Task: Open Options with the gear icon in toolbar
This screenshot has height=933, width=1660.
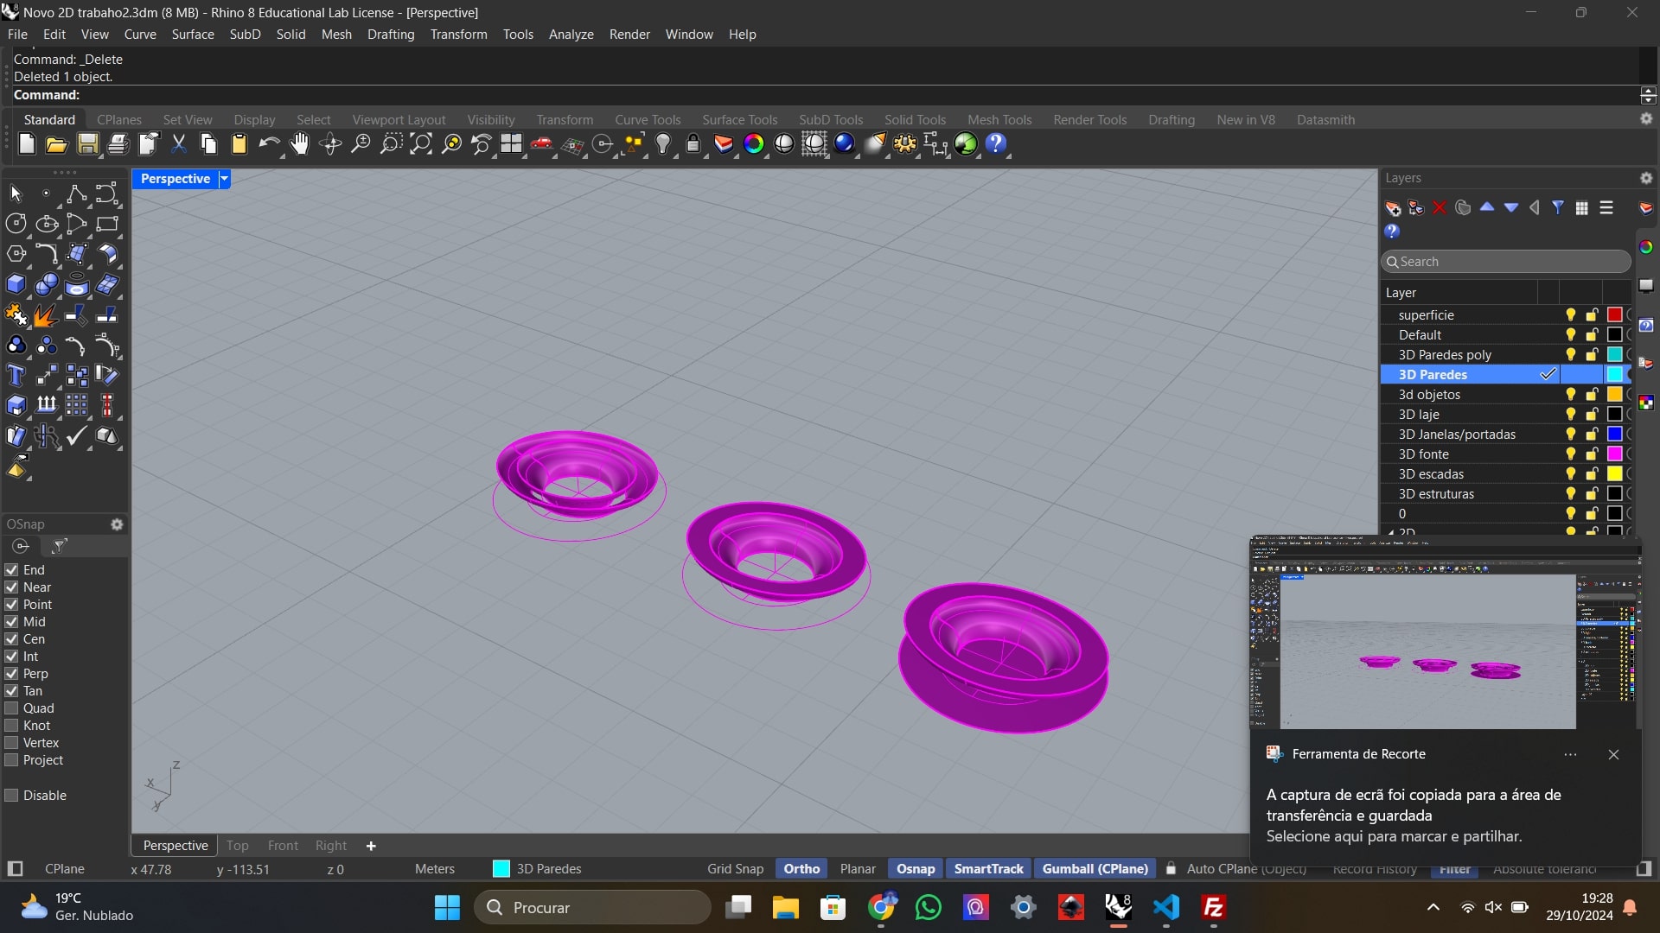Action: 905,144
